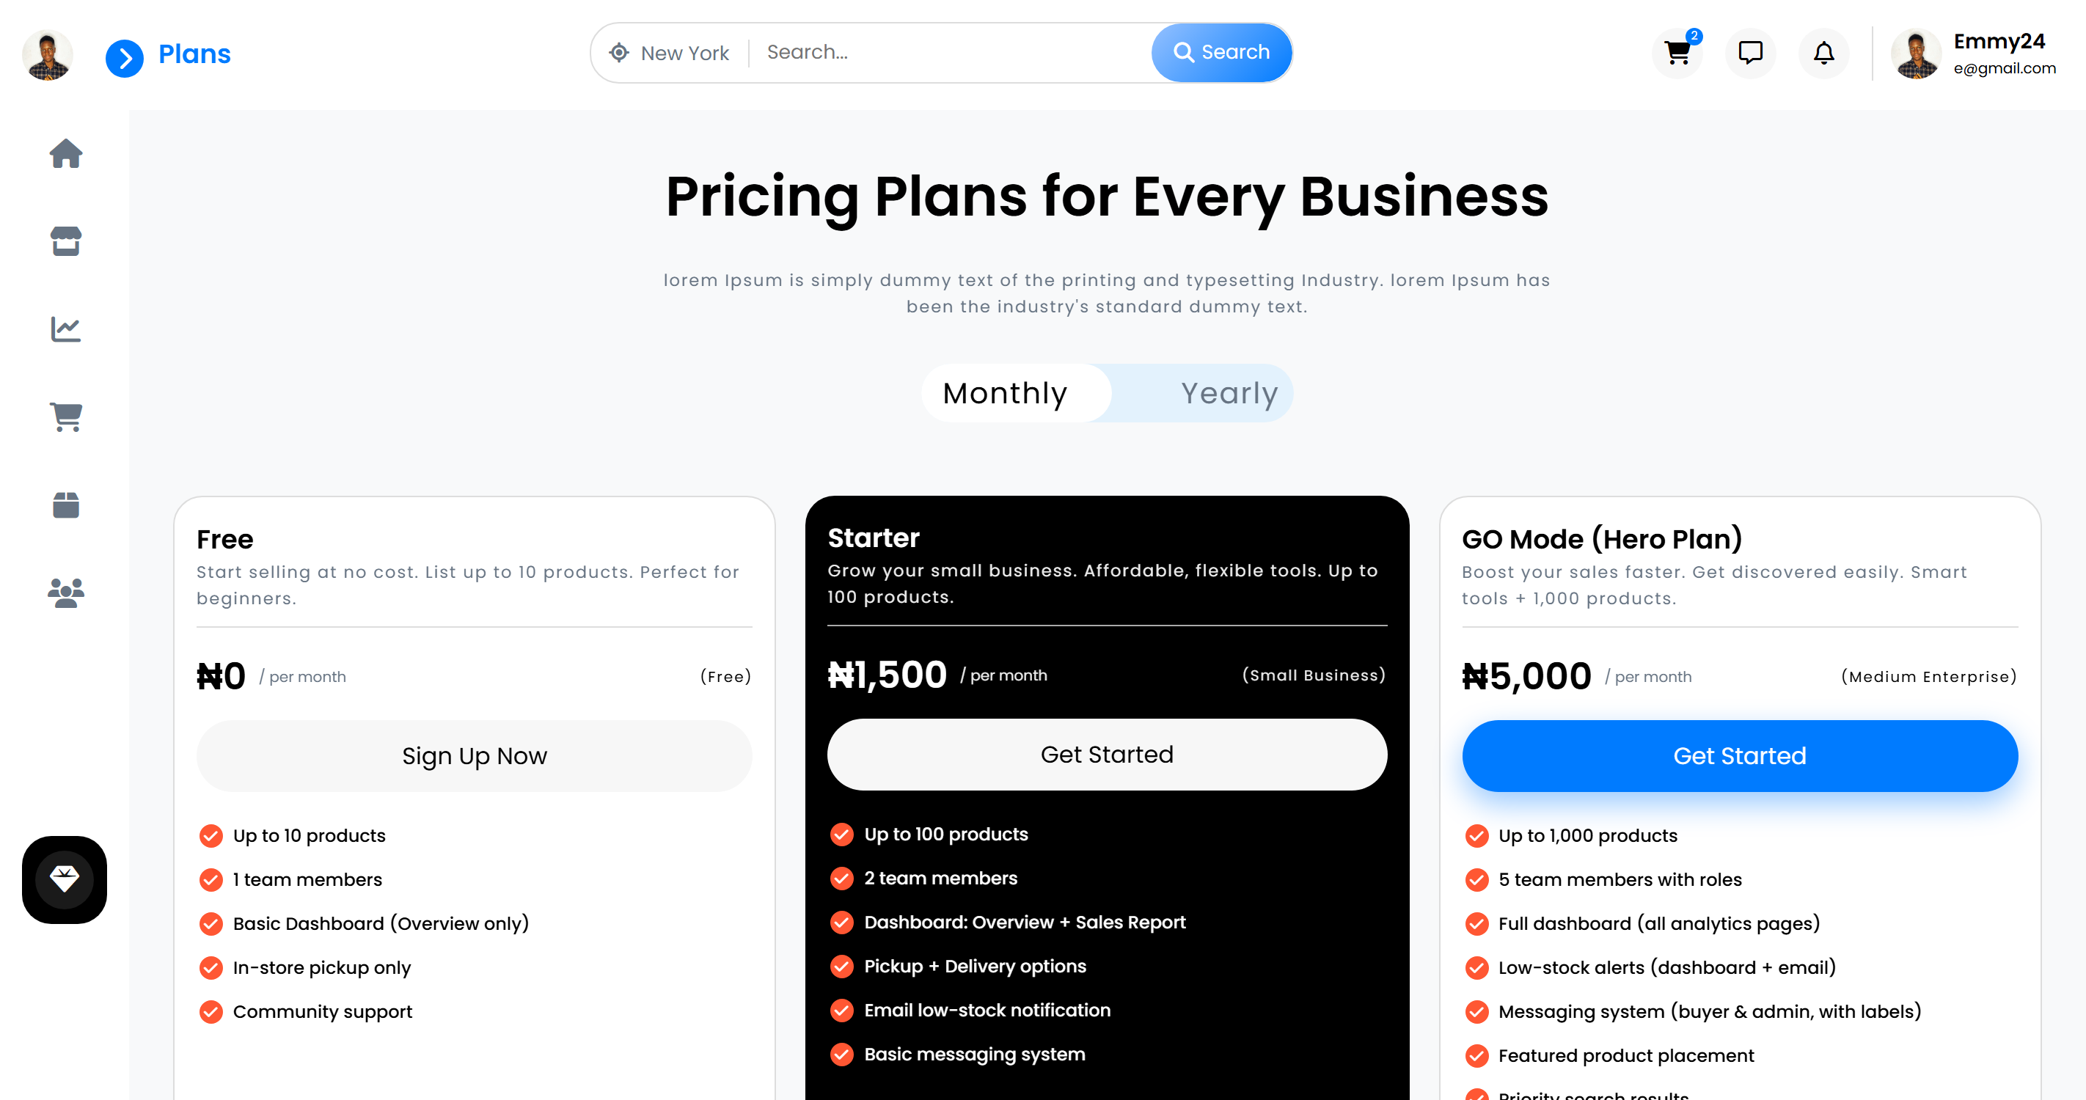The height and width of the screenshot is (1100, 2086).
Task: Select the Store icon in the sidebar
Action: pyautogui.click(x=65, y=241)
